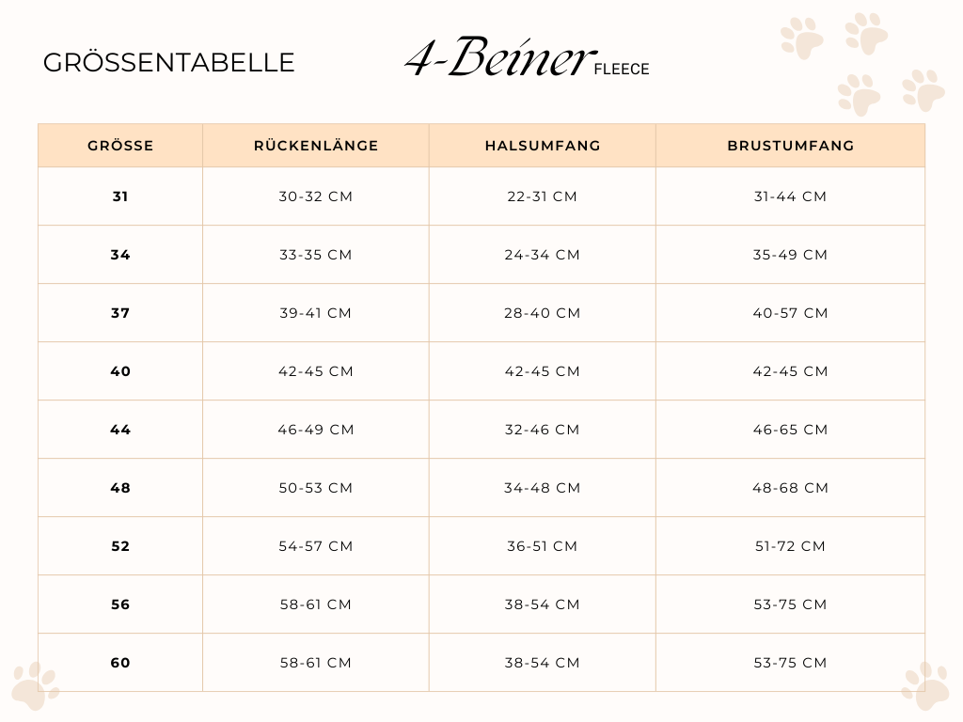
Task: Click the 31-44 CM chest cell
Action: coord(790,196)
